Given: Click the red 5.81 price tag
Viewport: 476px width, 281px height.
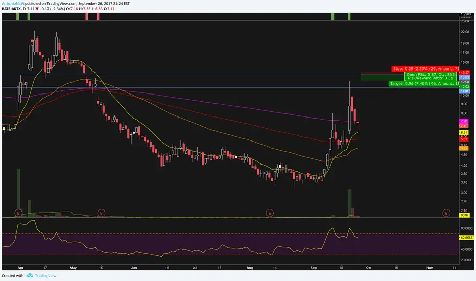Looking at the screenshot, I should pyautogui.click(x=464, y=139).
